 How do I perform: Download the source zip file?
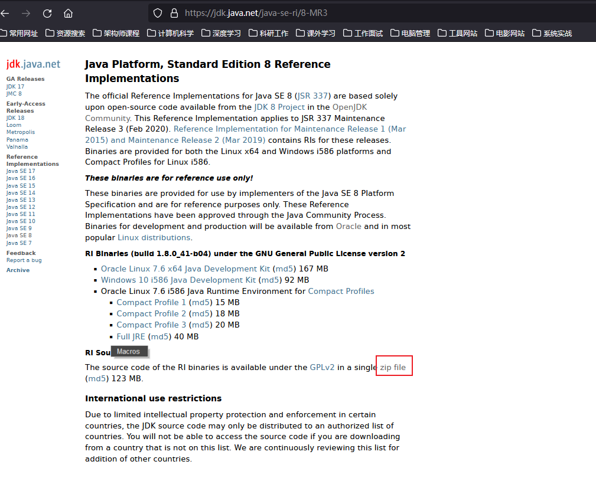coord(393,368)
